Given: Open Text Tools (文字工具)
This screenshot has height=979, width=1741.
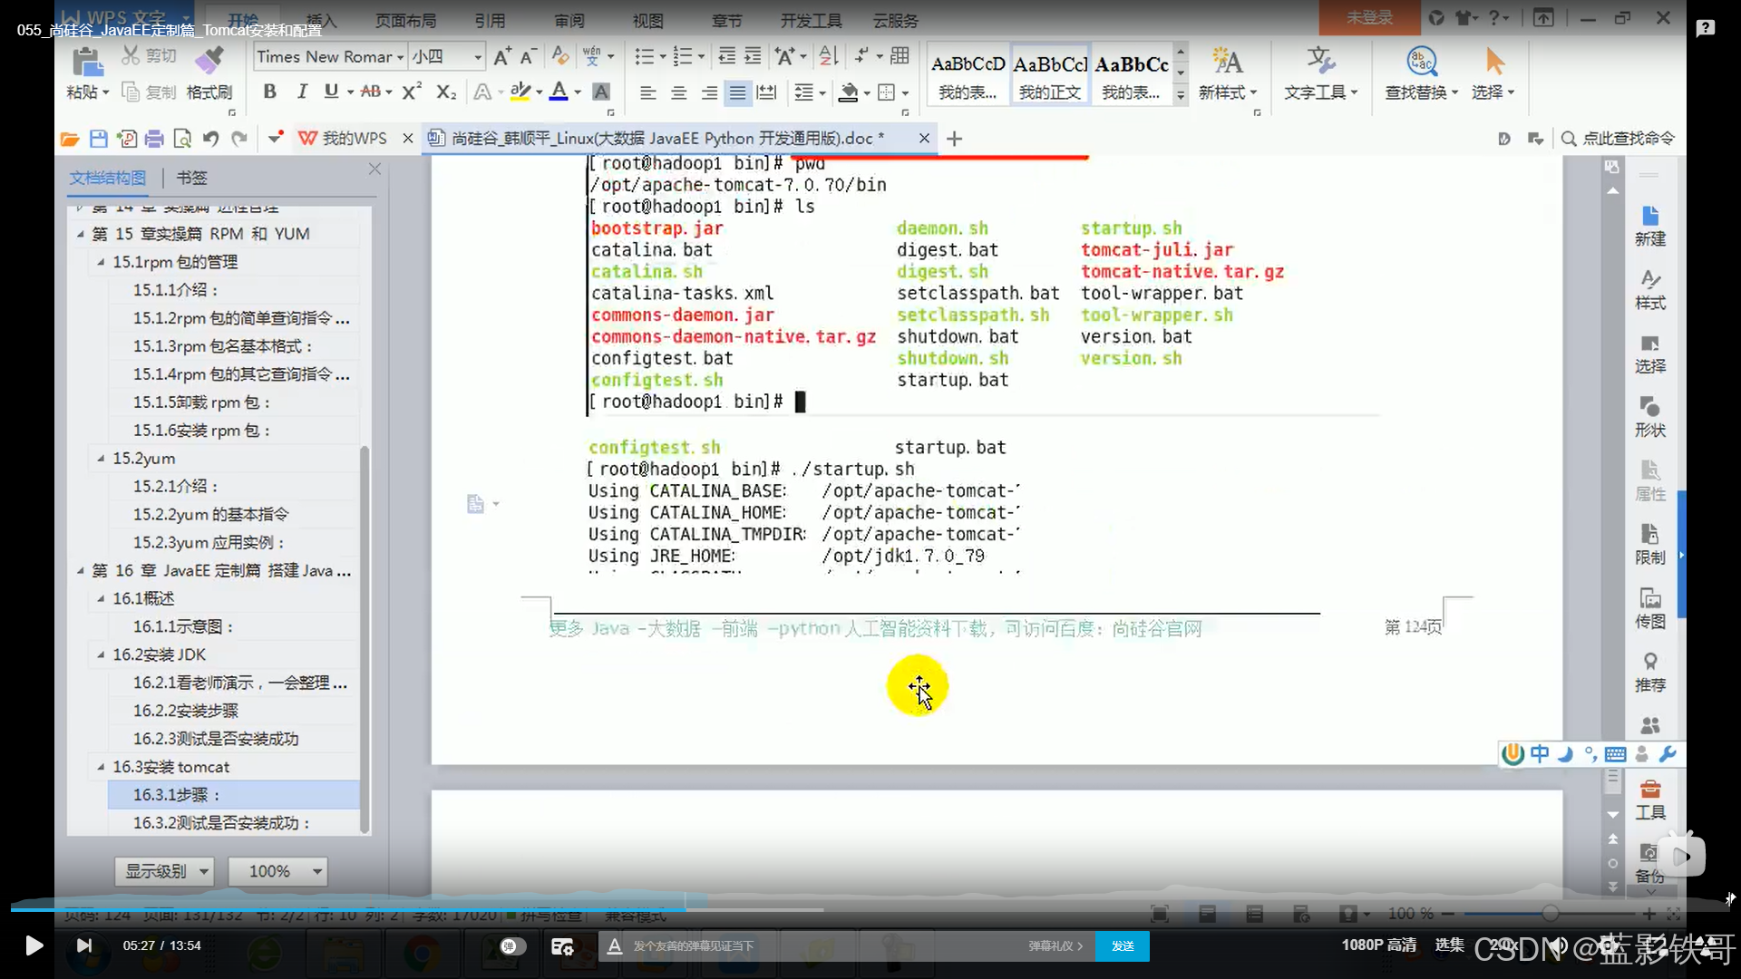Looking at the screenshot, I should pyautogui.click(x=1320, y=73).
